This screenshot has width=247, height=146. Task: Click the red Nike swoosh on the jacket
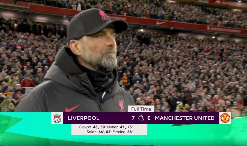[x=72, y=108]
